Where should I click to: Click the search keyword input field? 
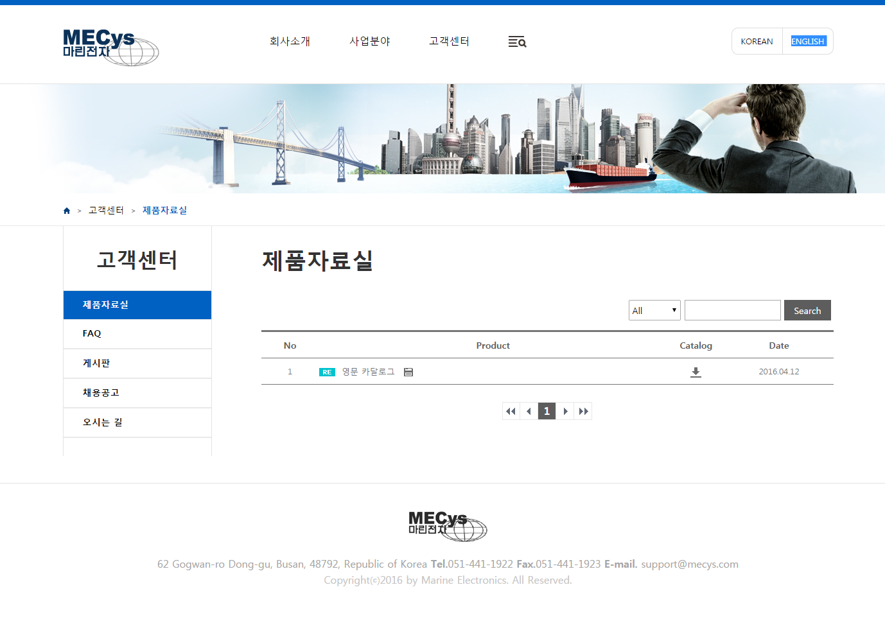point(733,310)
